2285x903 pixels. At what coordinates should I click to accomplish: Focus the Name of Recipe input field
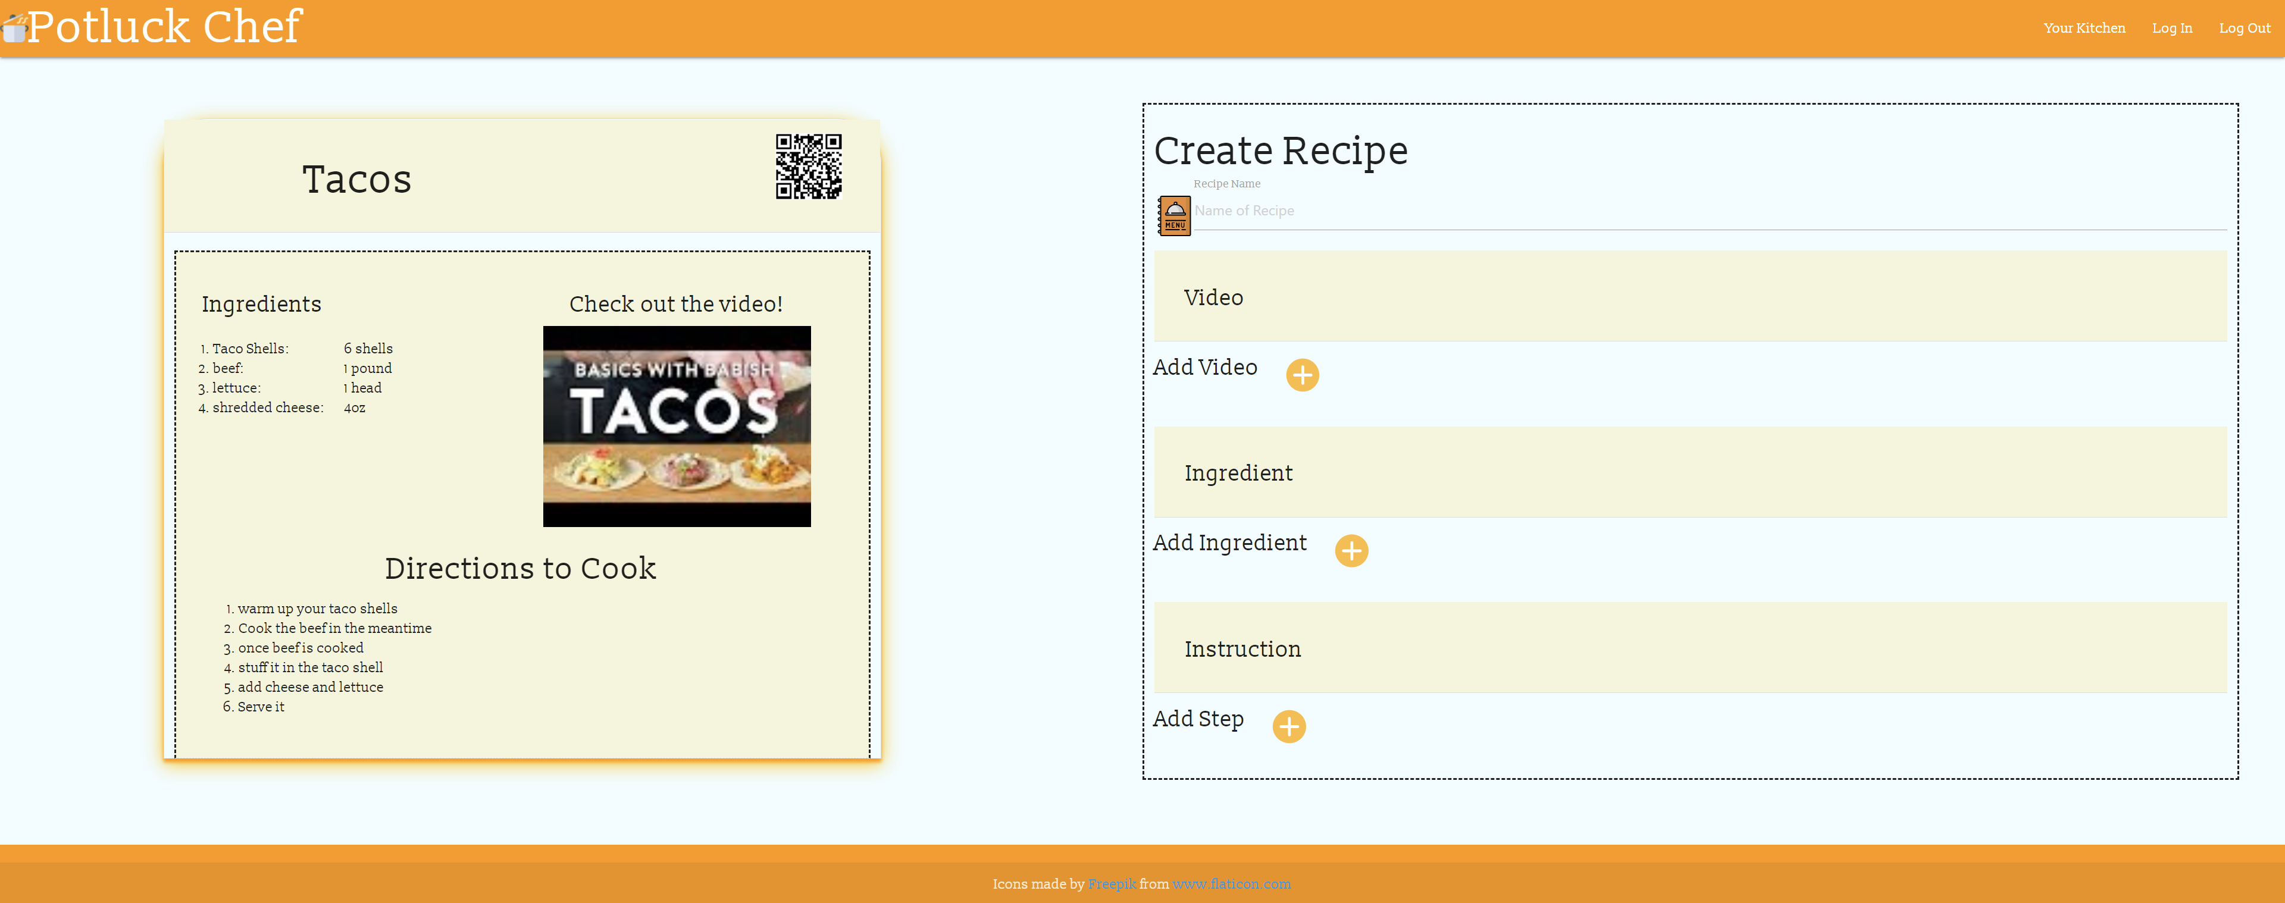(x=1710, y=211)
